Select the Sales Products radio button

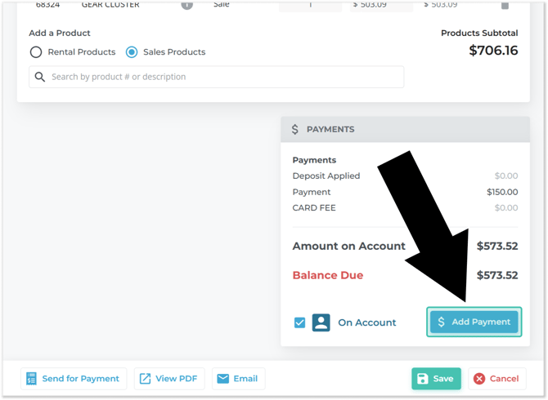132,52
